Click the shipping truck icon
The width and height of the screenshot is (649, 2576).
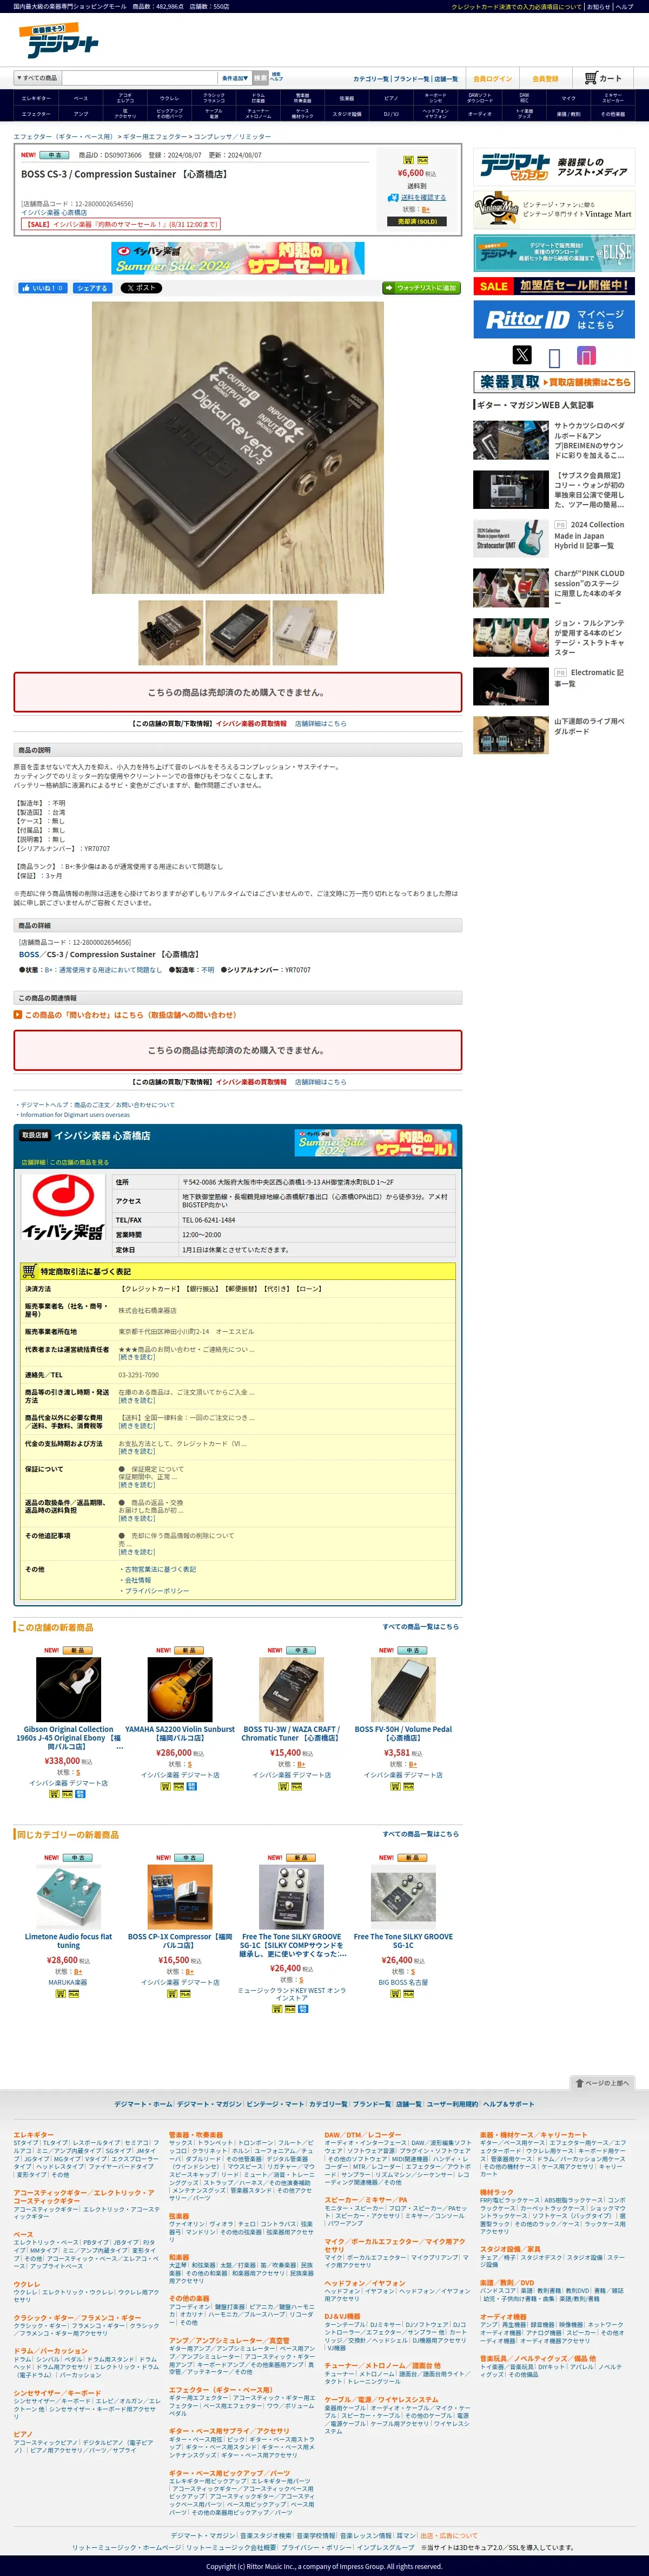393,198
